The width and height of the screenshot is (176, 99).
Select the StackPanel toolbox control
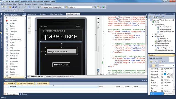click(x=14, y=67)
